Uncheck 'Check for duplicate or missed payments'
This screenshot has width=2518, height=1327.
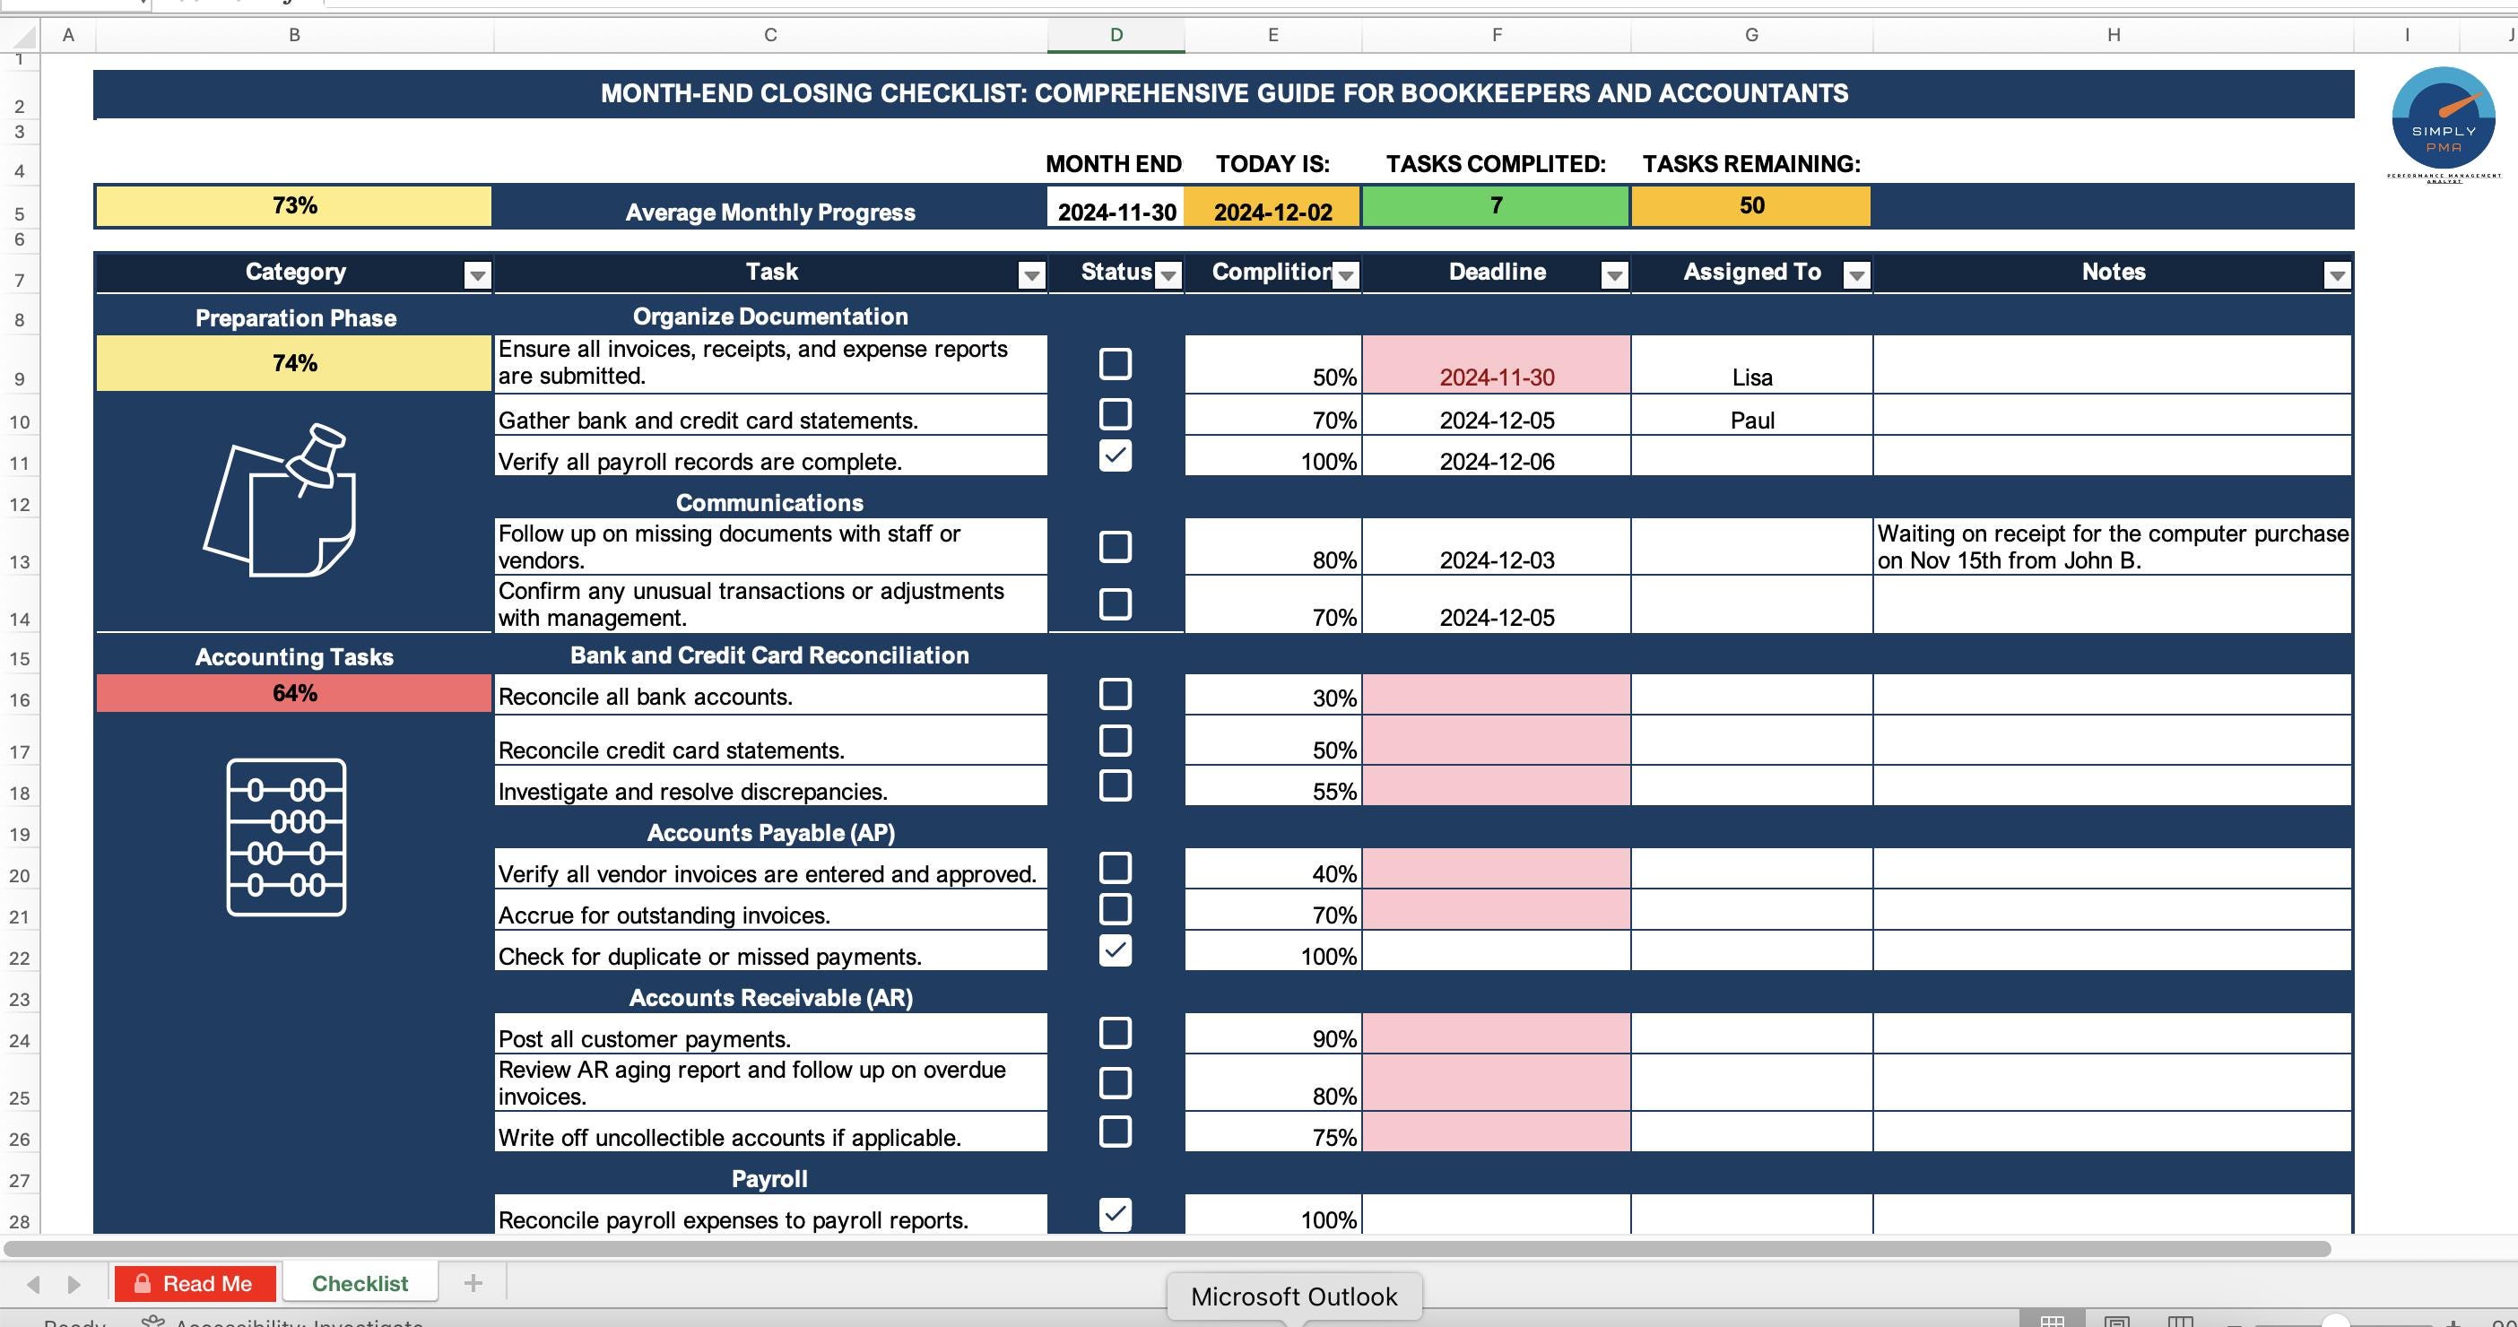point(1115,949)
